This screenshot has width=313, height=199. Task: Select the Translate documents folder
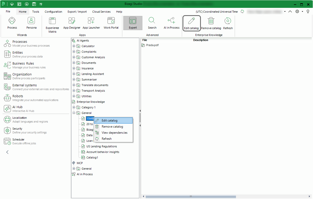click(x=95, y=85)
